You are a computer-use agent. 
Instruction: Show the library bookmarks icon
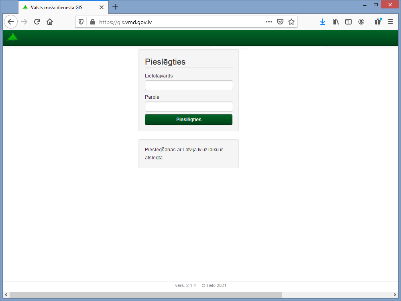(x=336, y=22)
